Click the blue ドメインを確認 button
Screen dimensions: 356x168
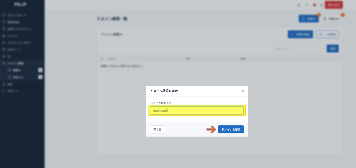click(231, 129)
